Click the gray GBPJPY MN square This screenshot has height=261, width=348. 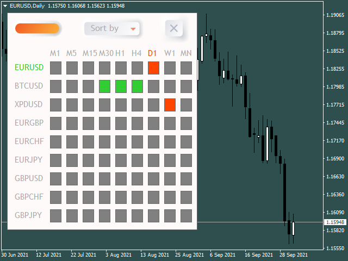pos(186,216)
